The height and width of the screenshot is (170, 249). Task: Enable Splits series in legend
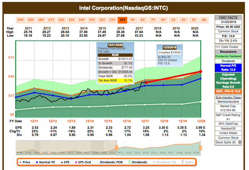188,162
